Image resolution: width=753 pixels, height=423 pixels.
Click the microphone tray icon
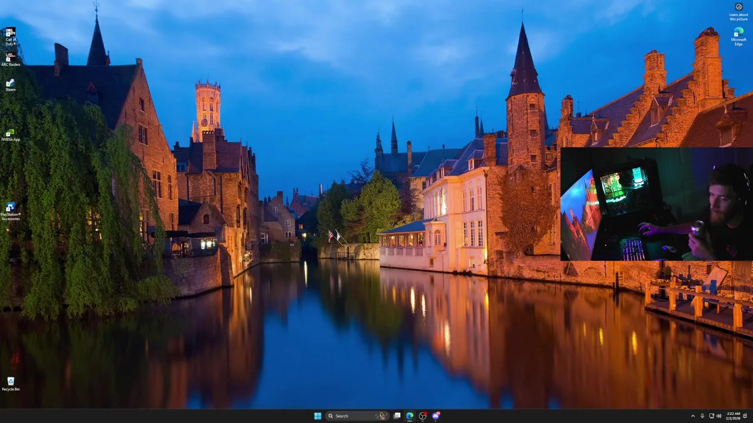coord(702,416)
